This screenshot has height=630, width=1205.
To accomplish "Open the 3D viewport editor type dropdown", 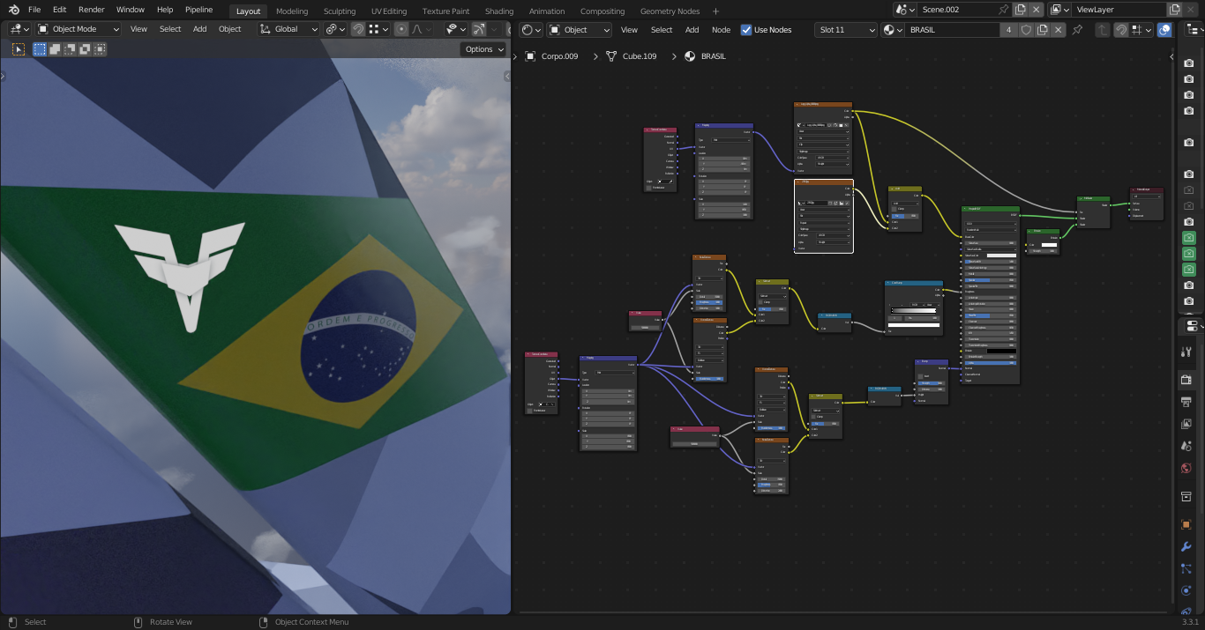I will point(19,29).
